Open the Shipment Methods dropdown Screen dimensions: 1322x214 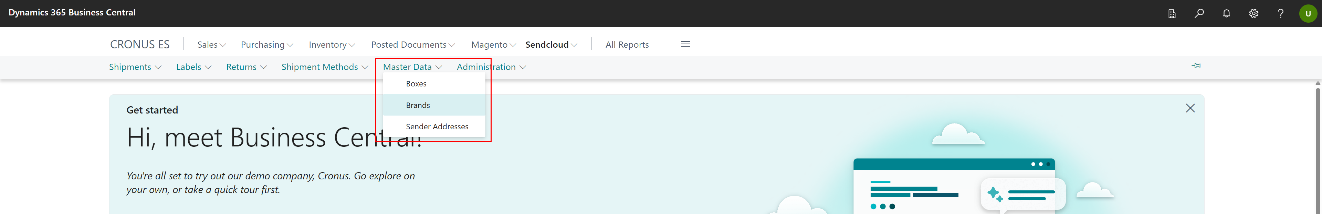[324, 67]
